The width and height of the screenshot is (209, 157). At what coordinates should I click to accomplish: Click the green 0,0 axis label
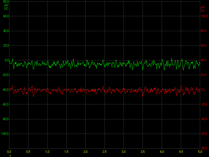[x=7, y=60]
